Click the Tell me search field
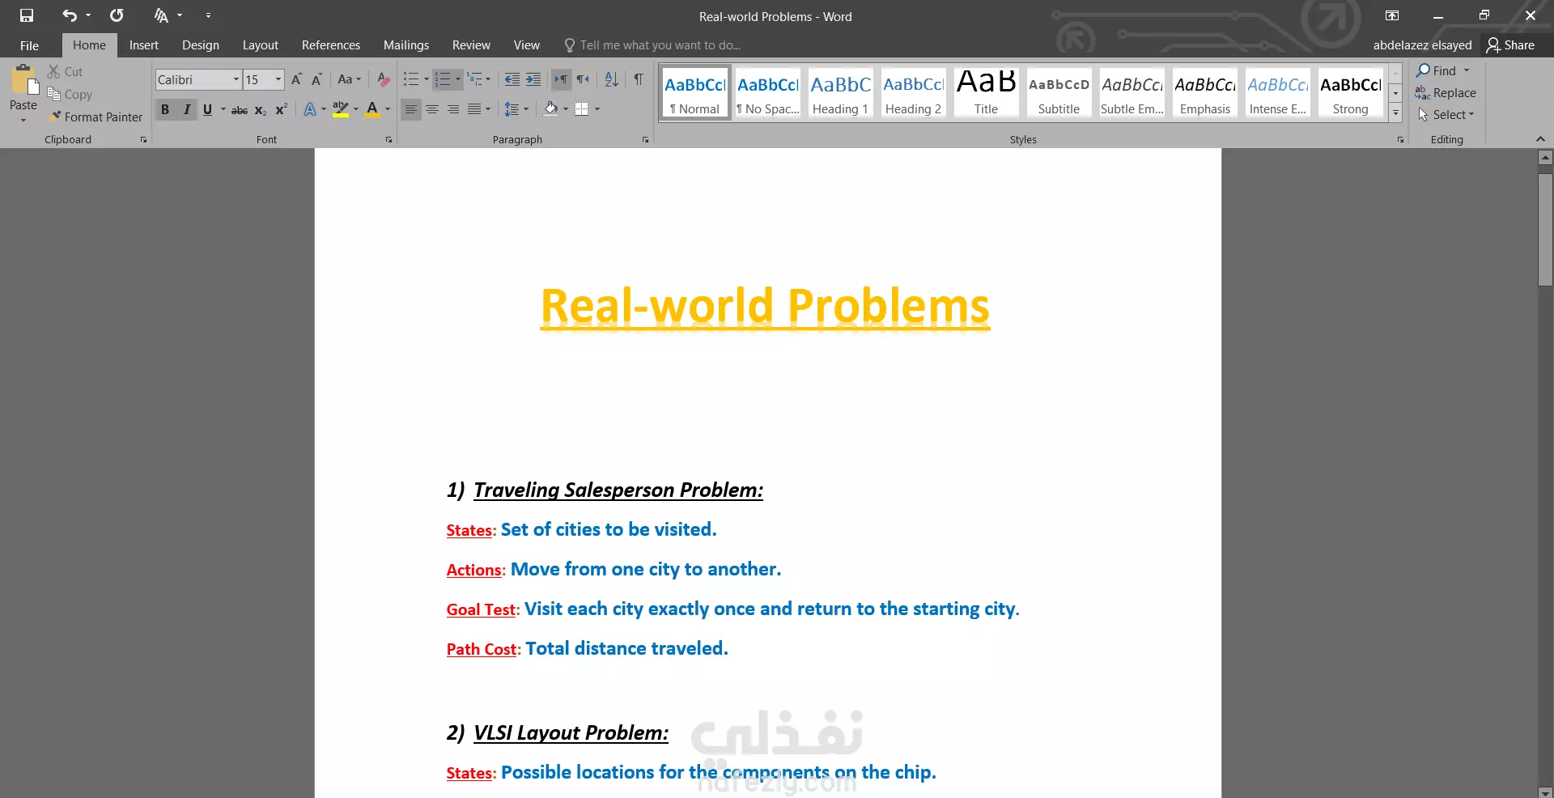 [652, 45]
